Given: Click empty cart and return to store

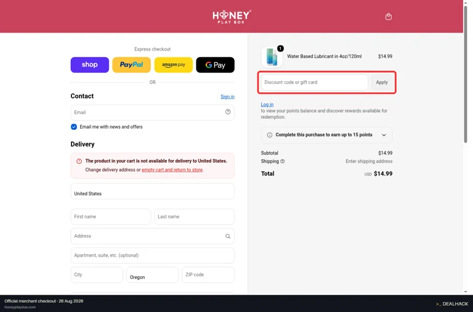Looking at the screenshot, I should click(x=172, y=170).
